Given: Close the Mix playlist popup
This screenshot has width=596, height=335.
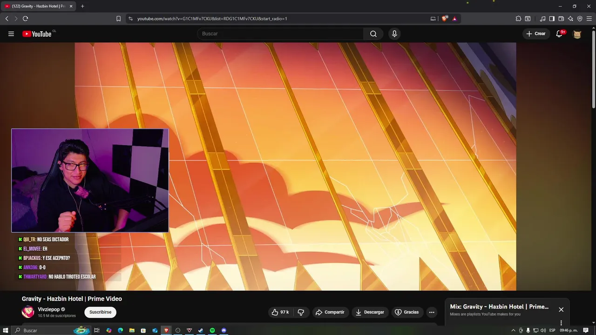Looking at the screenshot, I should click(561, 309).
